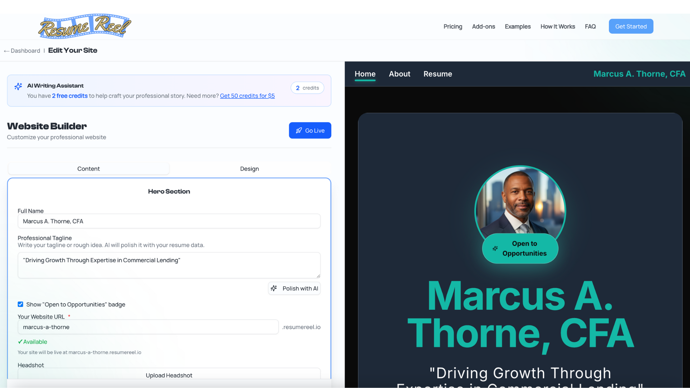This screenshot has width=690, height=388.
Task: Click Get 50 credits for $5
Action: 247,96
